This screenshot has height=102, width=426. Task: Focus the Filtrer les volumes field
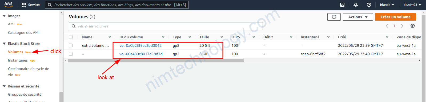coord(166,26)
